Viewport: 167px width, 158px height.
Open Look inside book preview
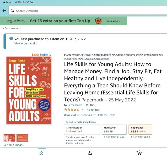42,55
